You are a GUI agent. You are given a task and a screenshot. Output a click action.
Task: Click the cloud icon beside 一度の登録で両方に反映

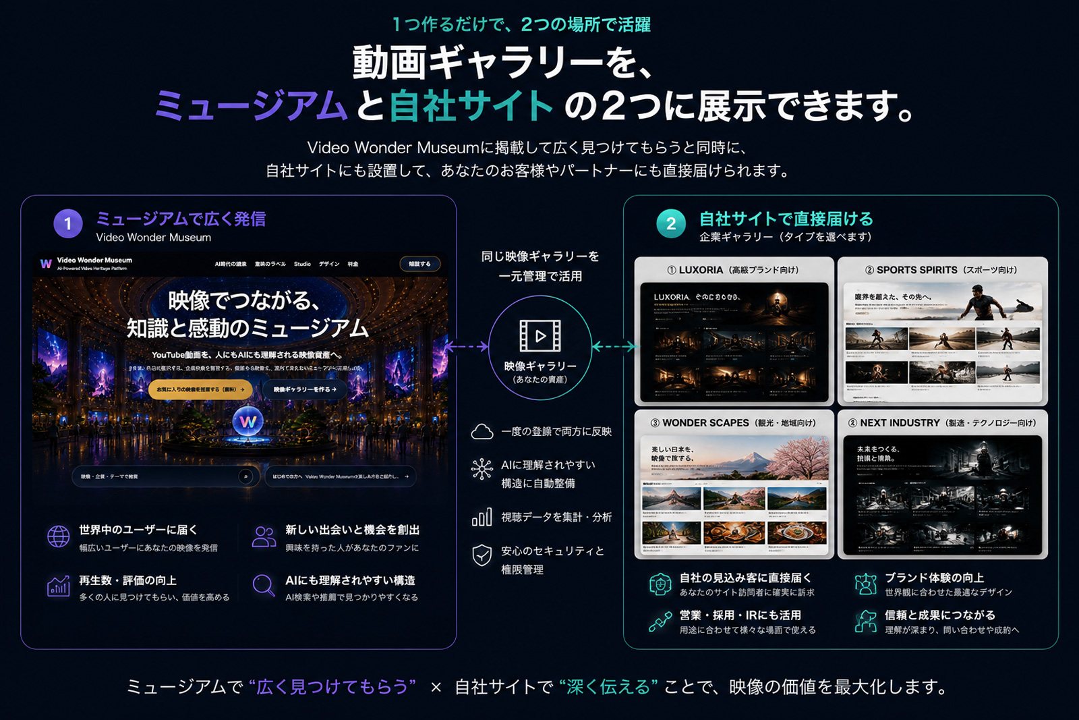(482, 431)
